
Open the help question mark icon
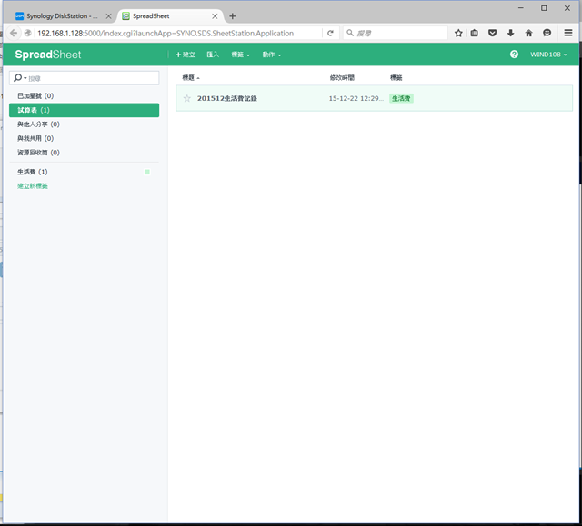(x=514, y=55)
